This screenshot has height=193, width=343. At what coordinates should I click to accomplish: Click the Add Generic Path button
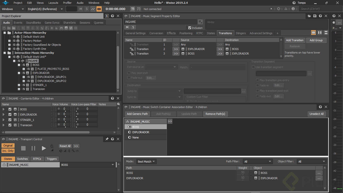coord(137,114)
